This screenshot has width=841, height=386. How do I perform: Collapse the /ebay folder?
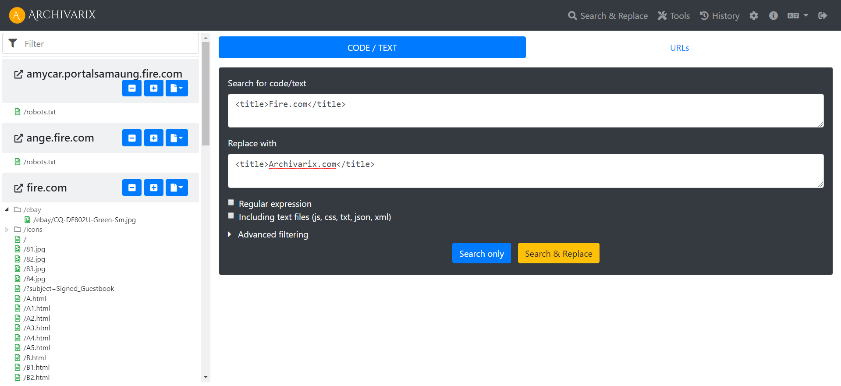pos(7,209)
